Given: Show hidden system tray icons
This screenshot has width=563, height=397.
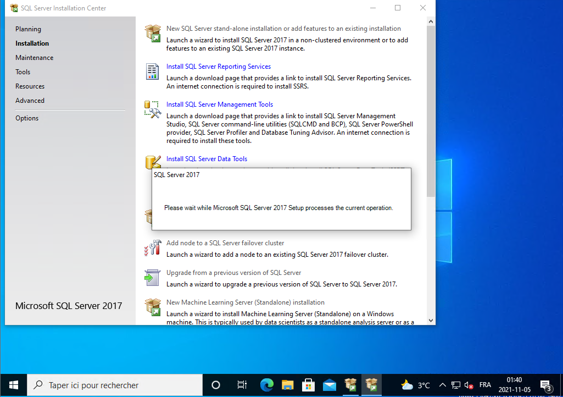Looking at the screenshot, I should (442, 385).
